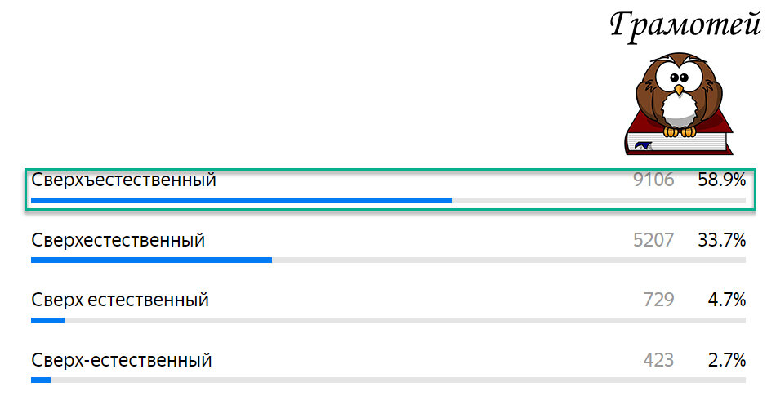Click the 2.7% percentage label
Viewport: 776px width, 409px height.
[726, 360]
